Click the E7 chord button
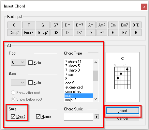The width and height of the screenshot is (149, 130). pos(124,32)
